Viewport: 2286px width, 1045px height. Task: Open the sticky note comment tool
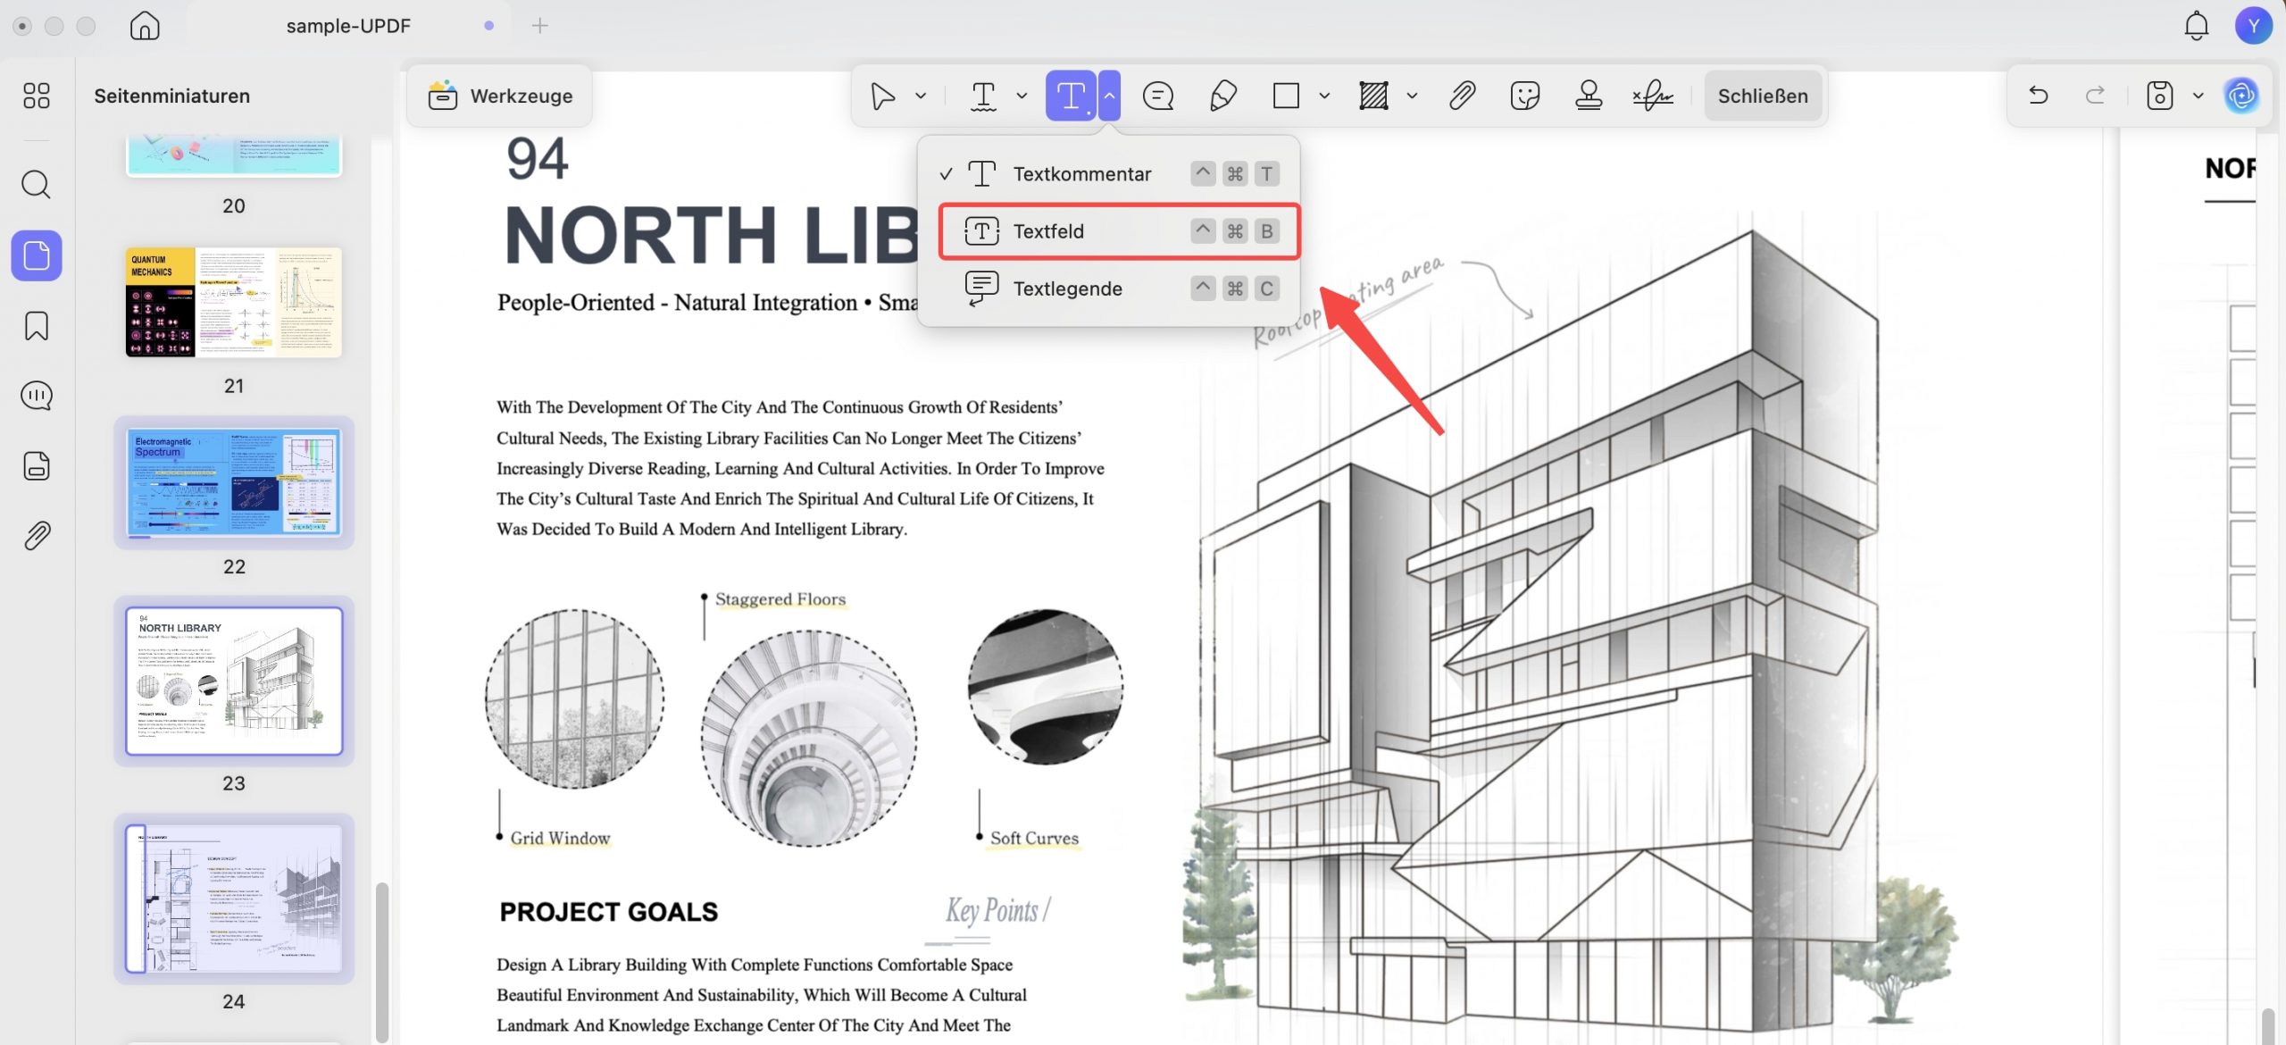point(1158,96)
